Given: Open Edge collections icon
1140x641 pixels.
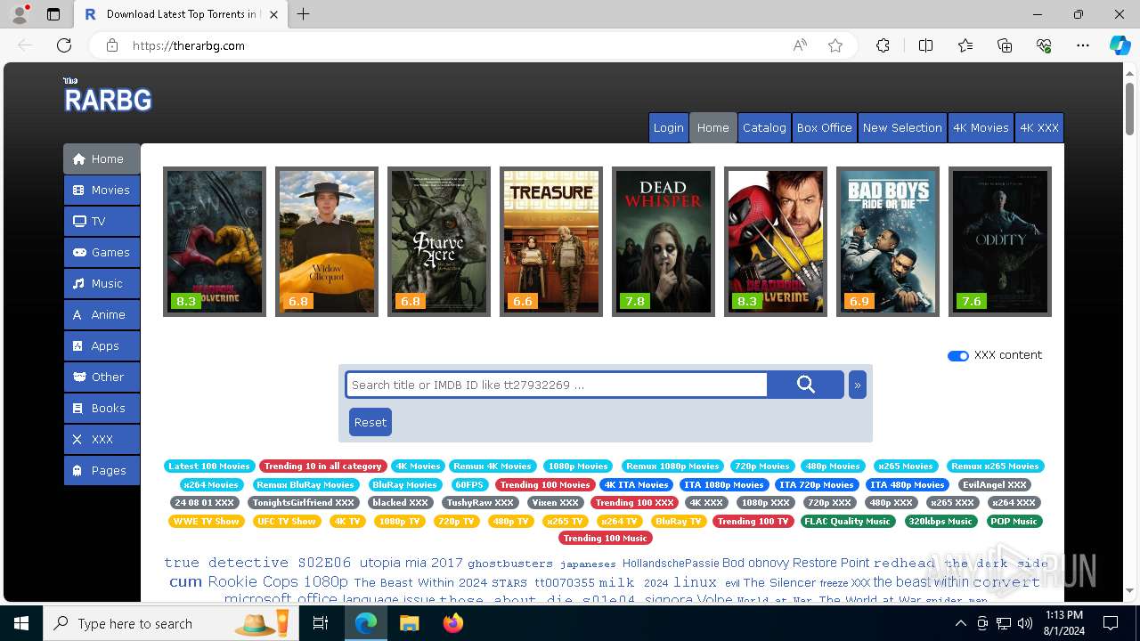Looking at the screenshot, I should click(x=1005, y=45).
